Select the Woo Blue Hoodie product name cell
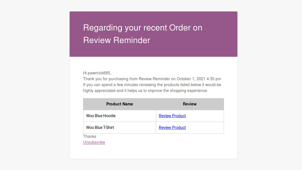Screen dimensions: 302x170 (101, 115)
